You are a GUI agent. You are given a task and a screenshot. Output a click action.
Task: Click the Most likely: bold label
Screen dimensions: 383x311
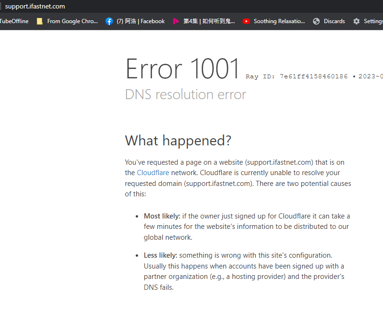point(162,216)
